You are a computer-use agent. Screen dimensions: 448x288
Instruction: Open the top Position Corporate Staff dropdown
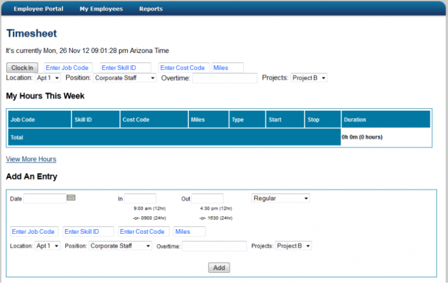click(x=125, y=78)
